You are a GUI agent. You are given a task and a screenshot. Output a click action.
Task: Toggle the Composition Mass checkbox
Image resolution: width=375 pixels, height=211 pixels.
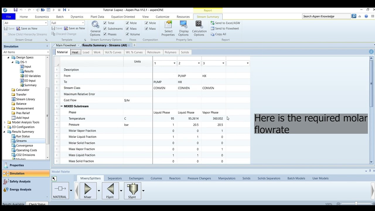click(x=146, y=28)
